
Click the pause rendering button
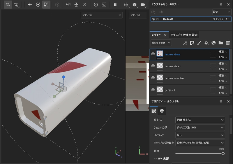tap(115, 5)
